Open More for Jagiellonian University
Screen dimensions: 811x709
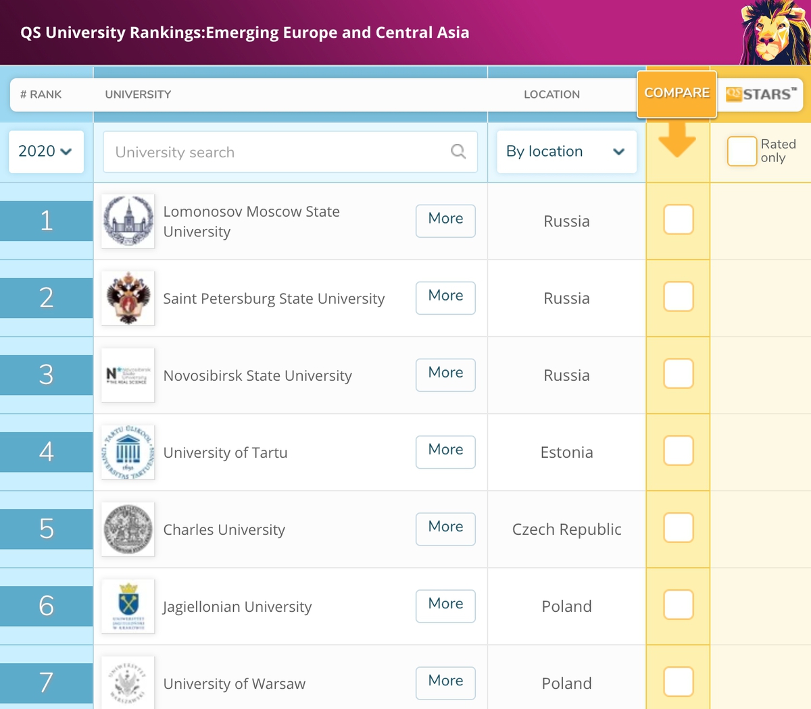445,606
